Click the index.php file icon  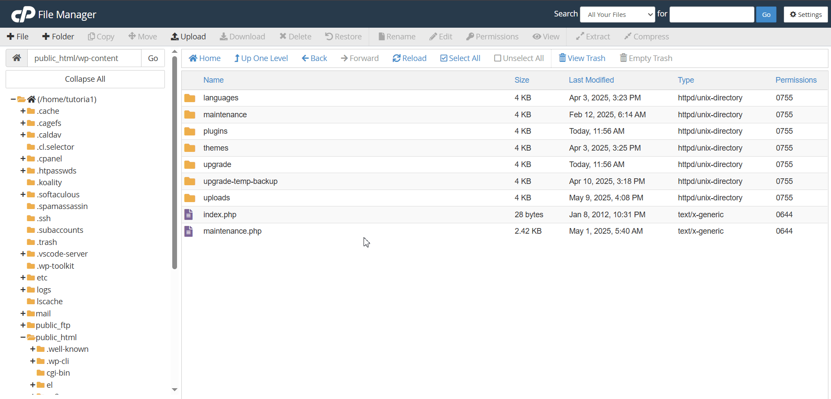[x=189, y=214]
